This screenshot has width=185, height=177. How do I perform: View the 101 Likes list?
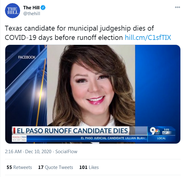click(x=89, y=167)
